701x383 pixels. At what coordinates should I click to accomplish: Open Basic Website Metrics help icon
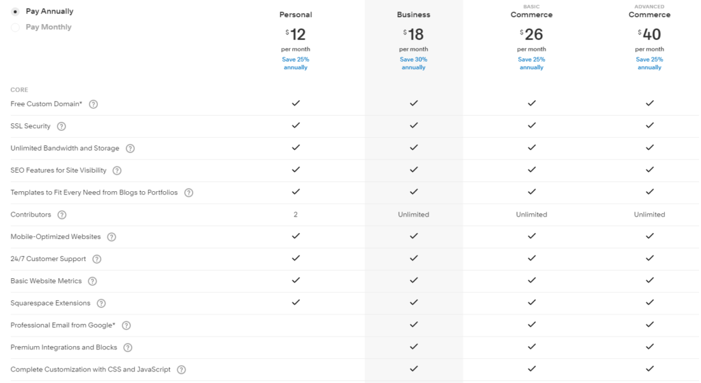pos(92,282)
